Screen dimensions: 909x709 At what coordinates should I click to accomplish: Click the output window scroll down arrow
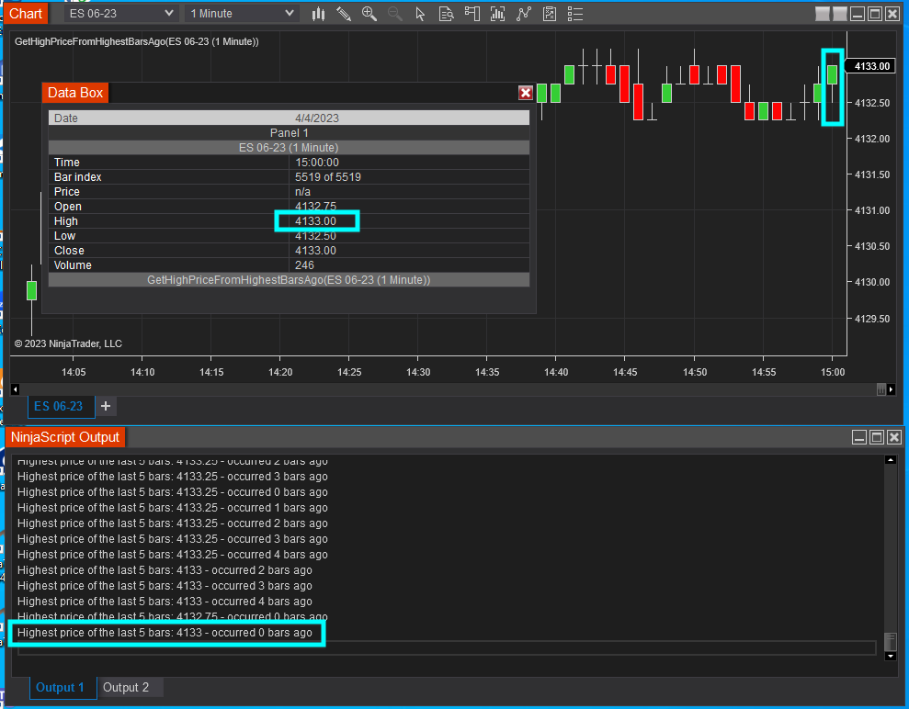890,656
